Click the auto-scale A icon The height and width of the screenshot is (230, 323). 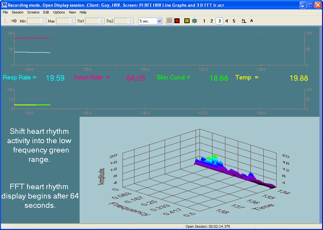tap(252, 21)
